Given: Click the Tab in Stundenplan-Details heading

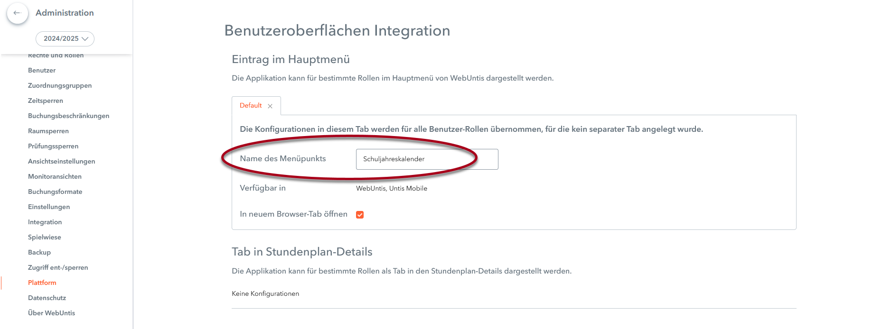Looking at the screenshot, I should tap(302, 252).
